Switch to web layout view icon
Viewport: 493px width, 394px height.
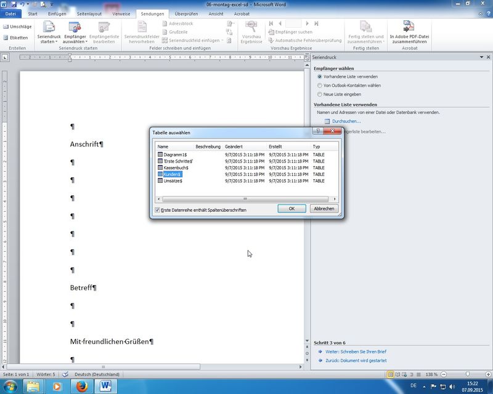click(x=404, y=374)
